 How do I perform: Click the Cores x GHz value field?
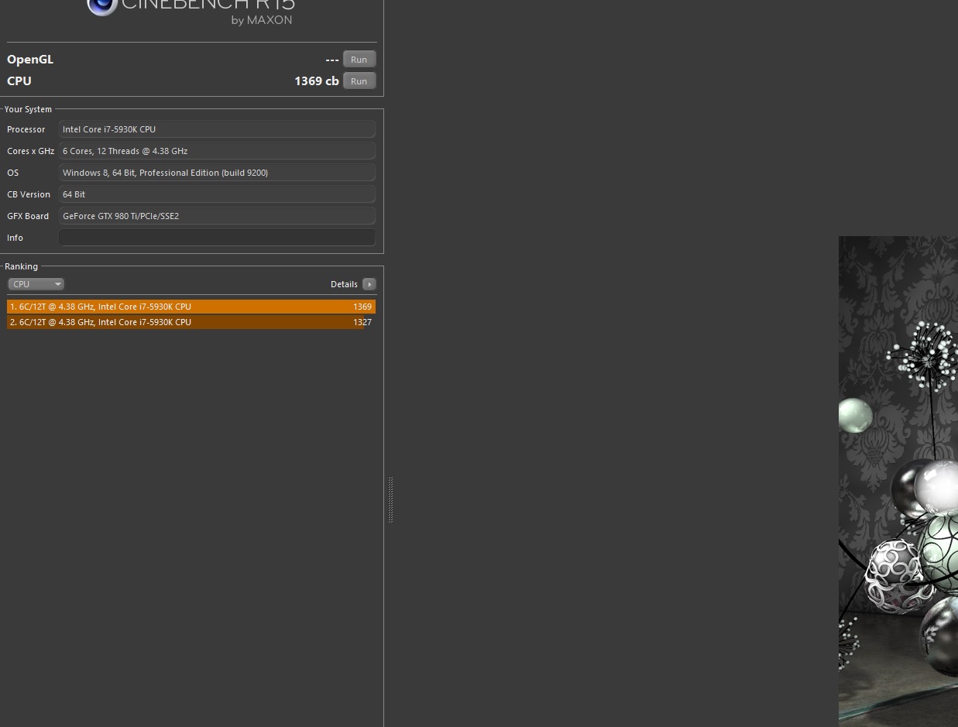pos(217,151)
